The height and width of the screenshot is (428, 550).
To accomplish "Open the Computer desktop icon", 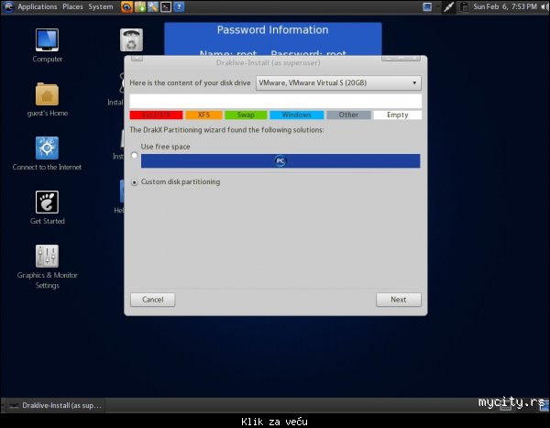I will 47,39.
